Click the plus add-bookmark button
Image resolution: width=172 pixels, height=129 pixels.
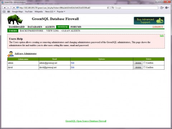click(14, 8)
